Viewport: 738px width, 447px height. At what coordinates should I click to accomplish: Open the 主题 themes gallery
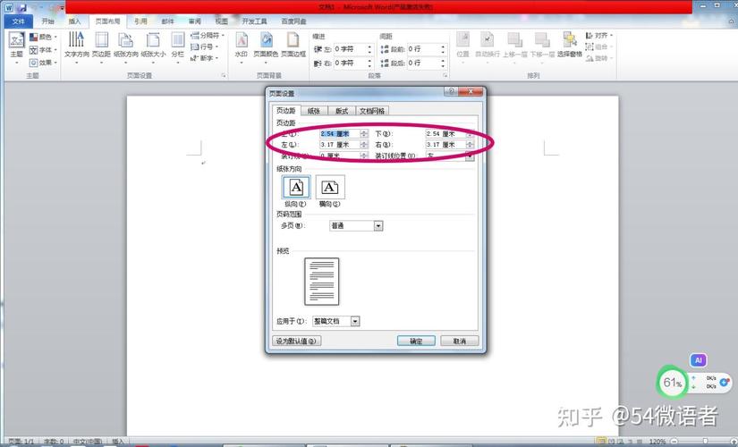(x=16, y=47)
